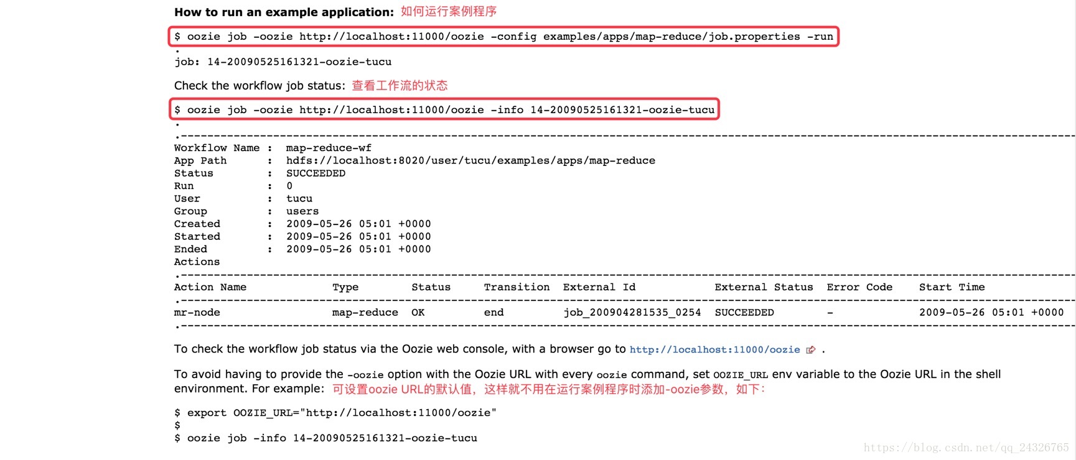Image resolution: width=1076 pixels, height=460 pixels.
Task: Click the 'How to run an example application:' heading
Action: pyautogui.click(x=284, y=12)
